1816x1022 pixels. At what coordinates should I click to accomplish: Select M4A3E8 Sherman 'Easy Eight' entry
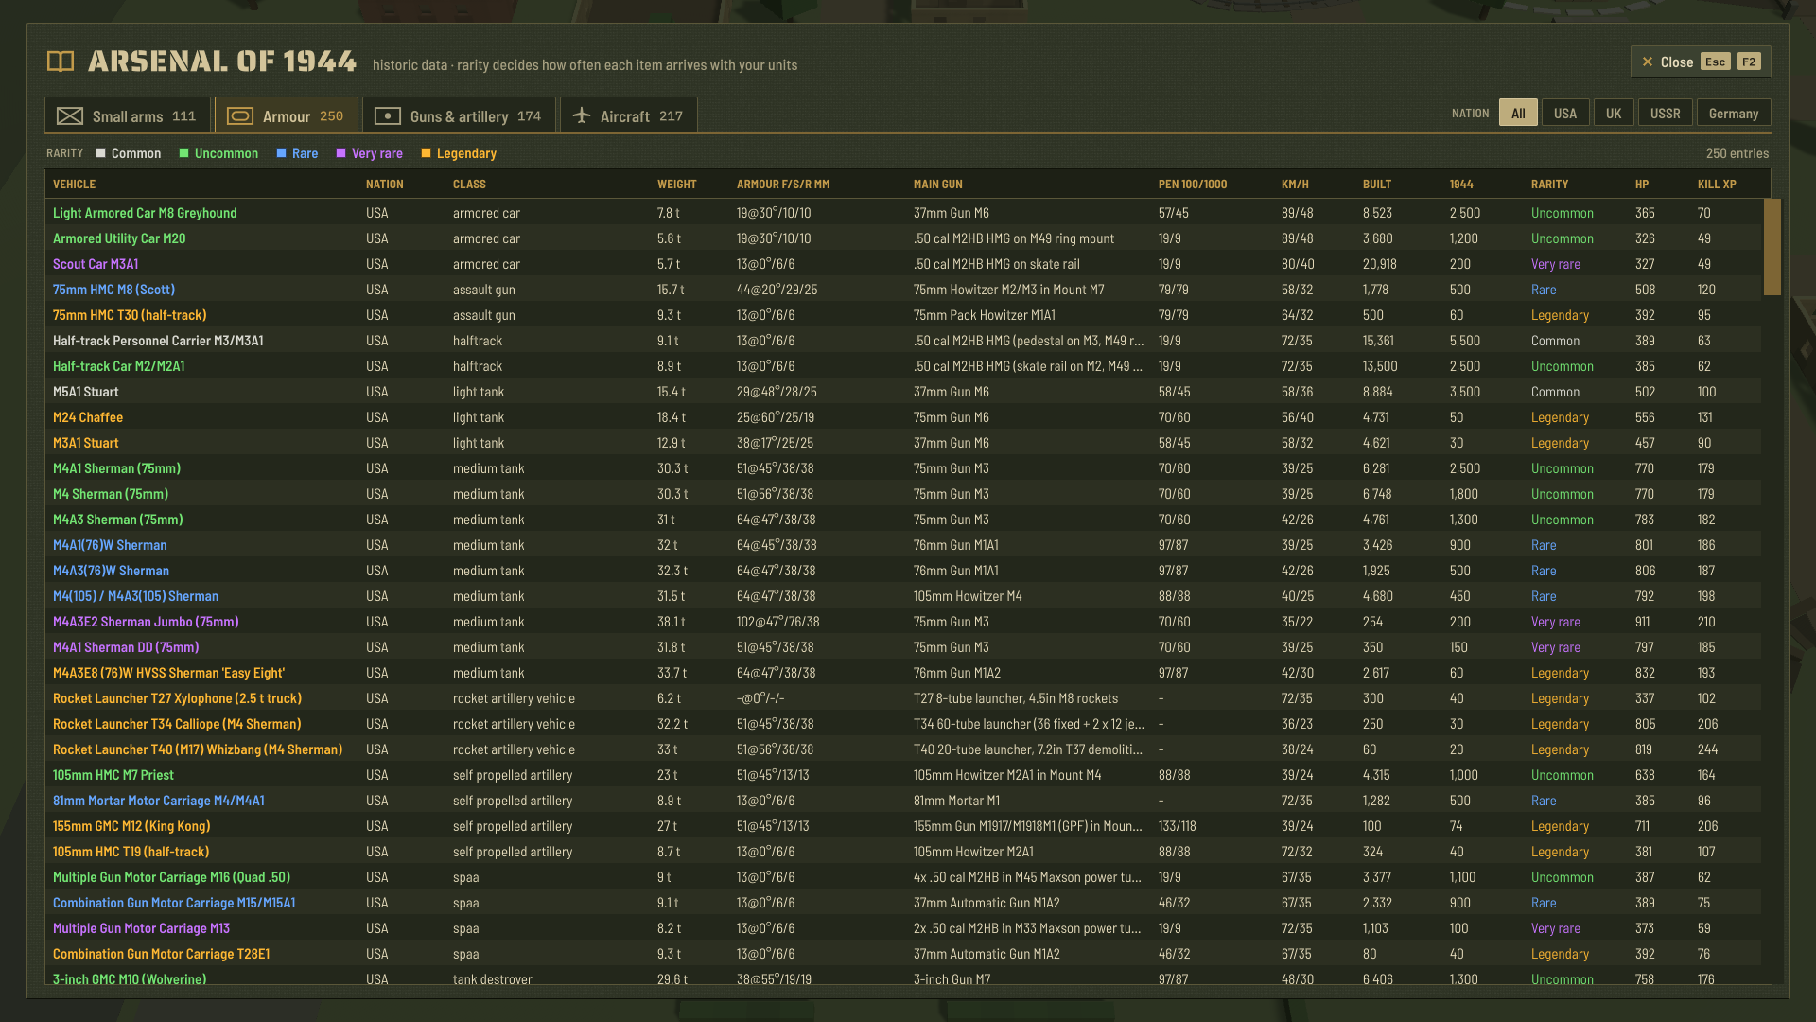903,673
